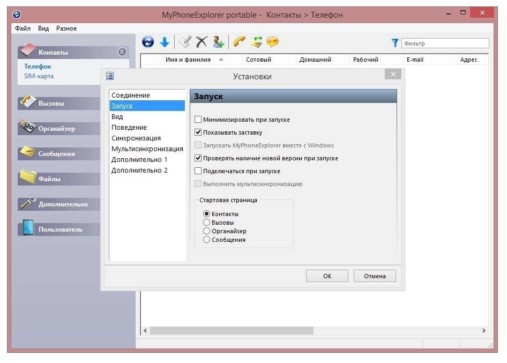Toggle Проверять наличие новой версии при запуске
The width and height of the screenshot is (507, 363).
(198, 158)
